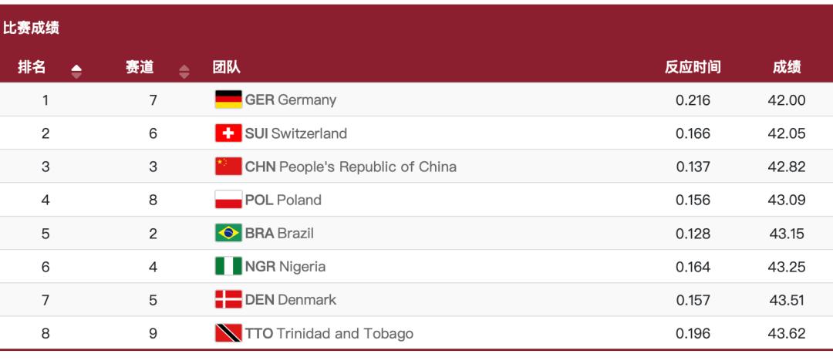833x364 pixels.
Task: Select the 团队 column header
Action: 226,68
